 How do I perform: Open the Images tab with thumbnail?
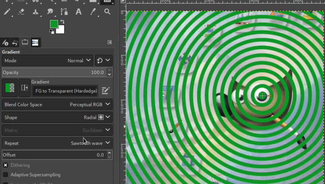35,43
